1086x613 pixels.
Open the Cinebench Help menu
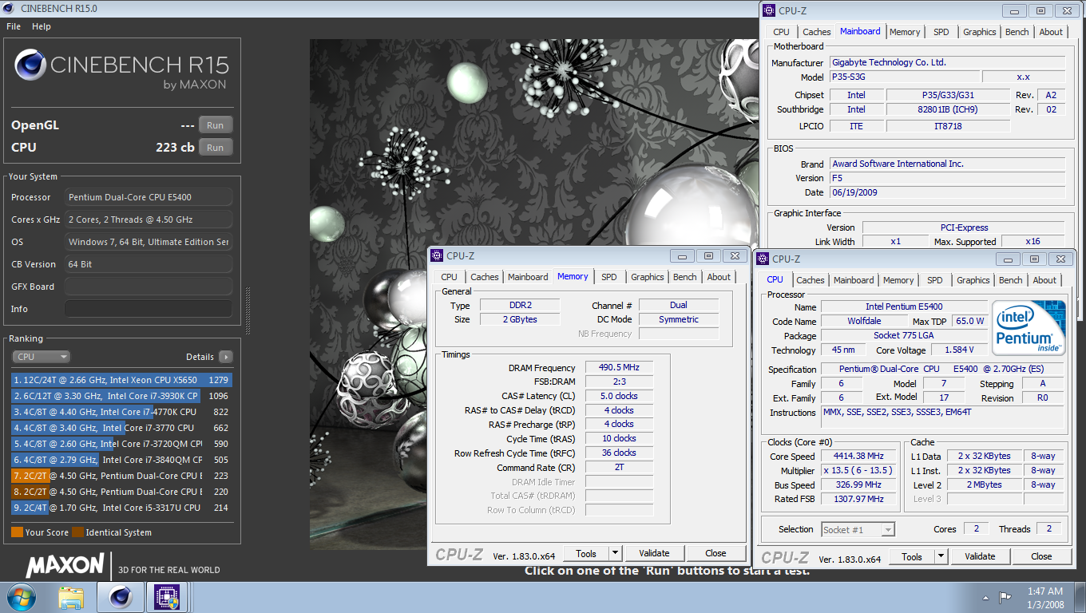42,26
